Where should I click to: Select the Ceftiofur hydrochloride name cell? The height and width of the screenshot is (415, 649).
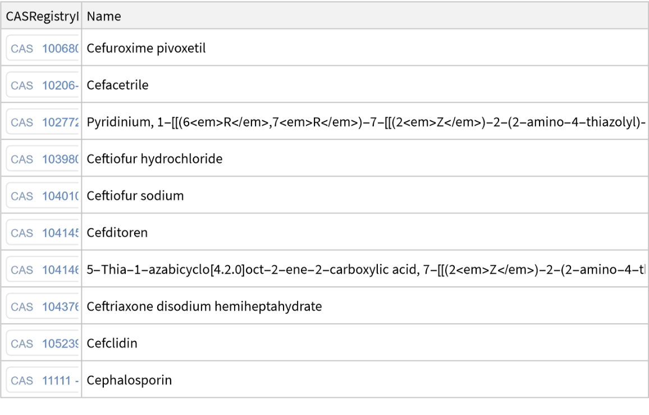(154, 159)
